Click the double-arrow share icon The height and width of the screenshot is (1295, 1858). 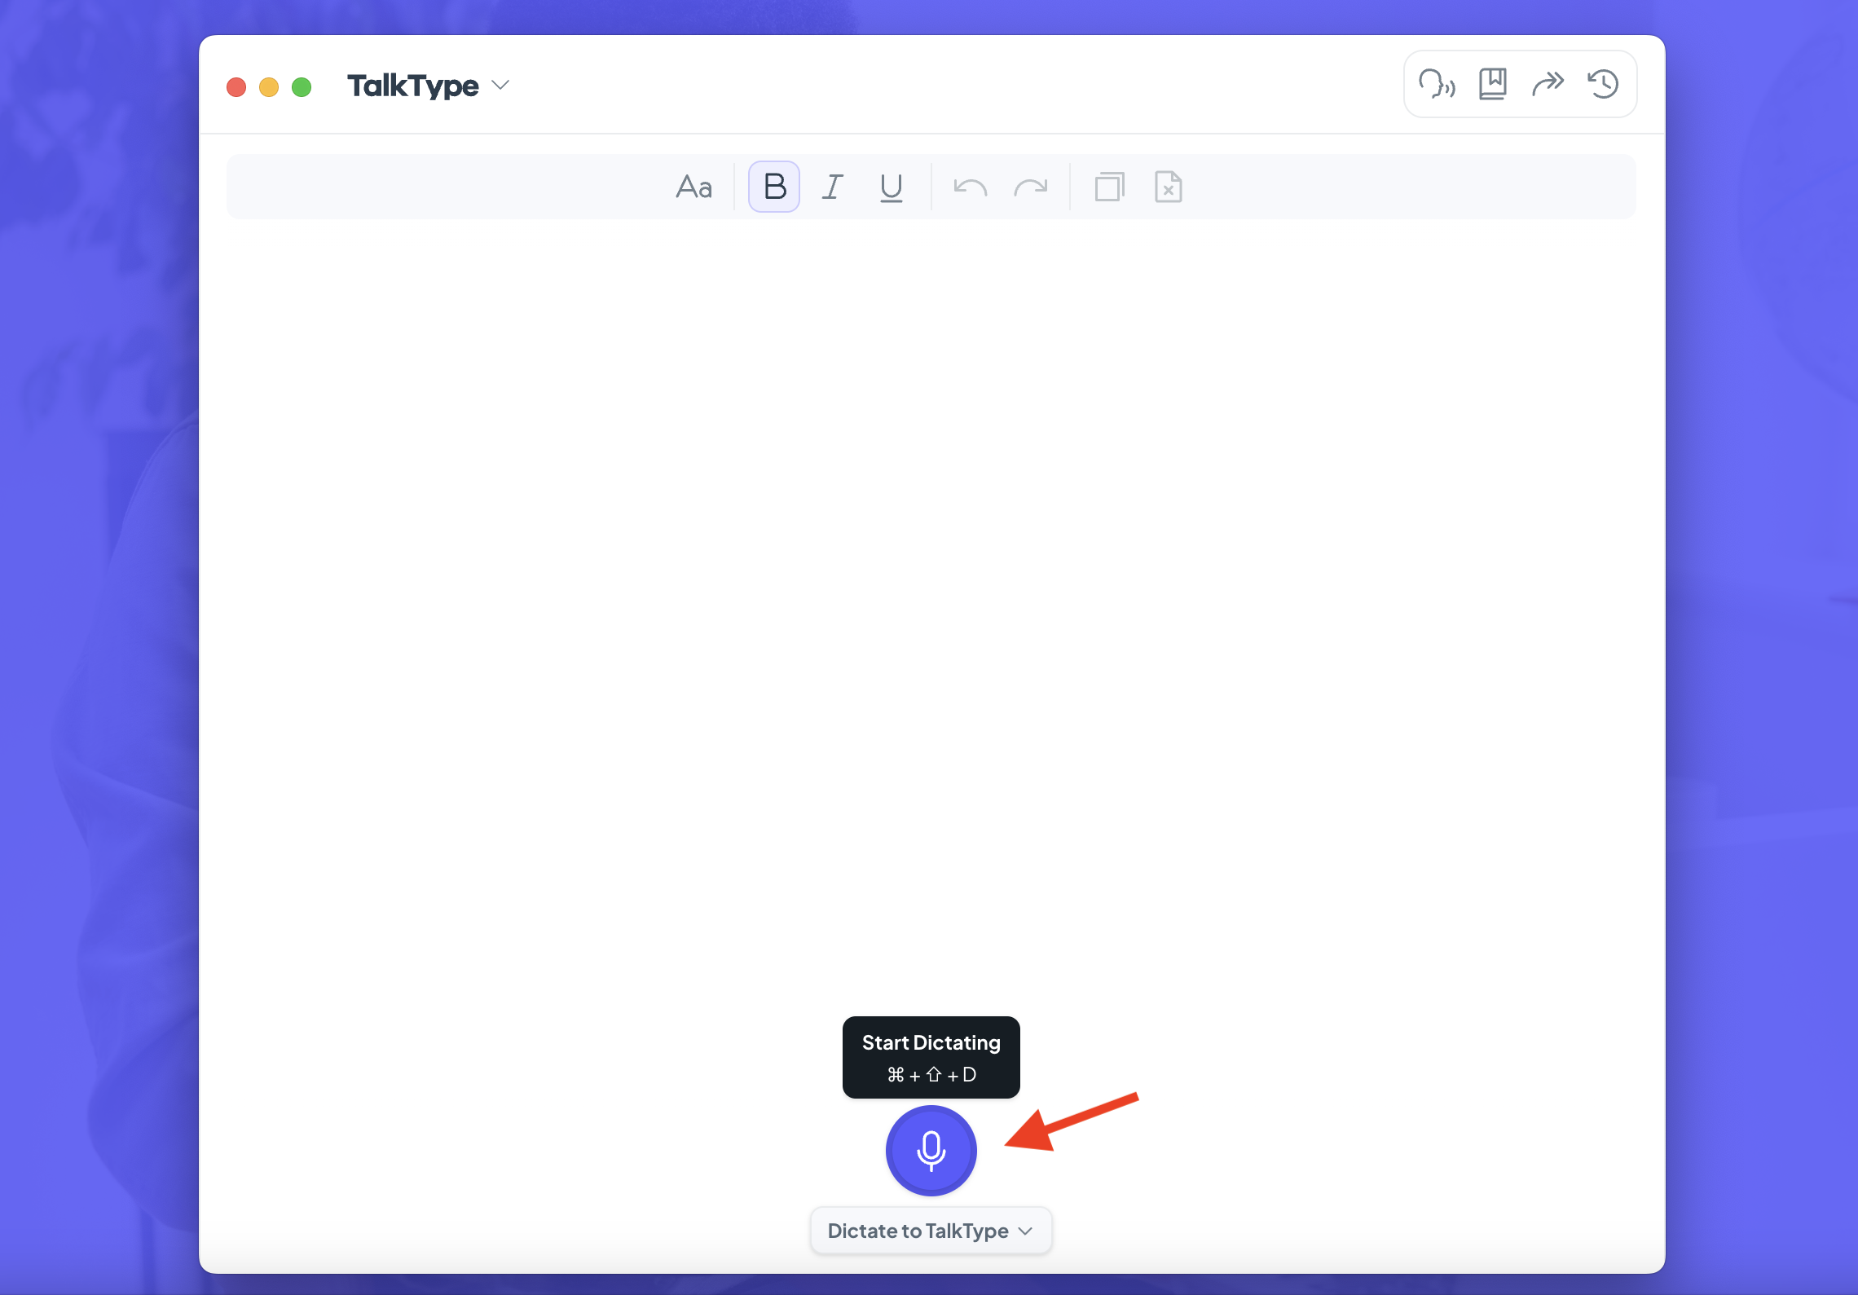[x=1548, y=84]
